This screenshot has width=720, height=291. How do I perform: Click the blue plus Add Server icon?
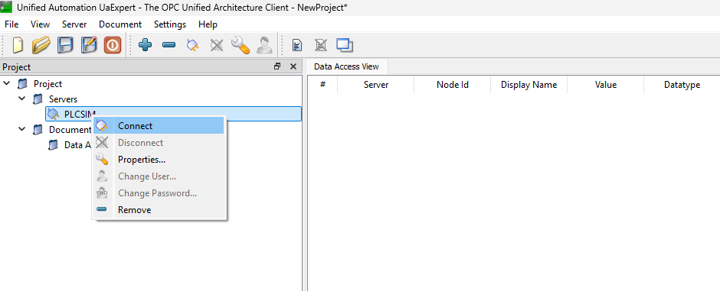pyautogui.click(x=145, y=45)
